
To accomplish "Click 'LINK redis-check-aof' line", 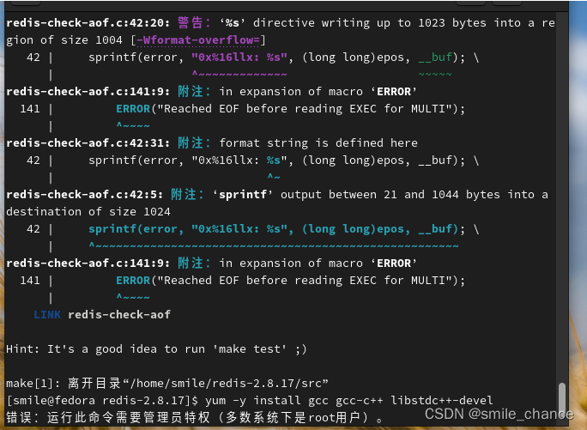I will pos(102,315).
